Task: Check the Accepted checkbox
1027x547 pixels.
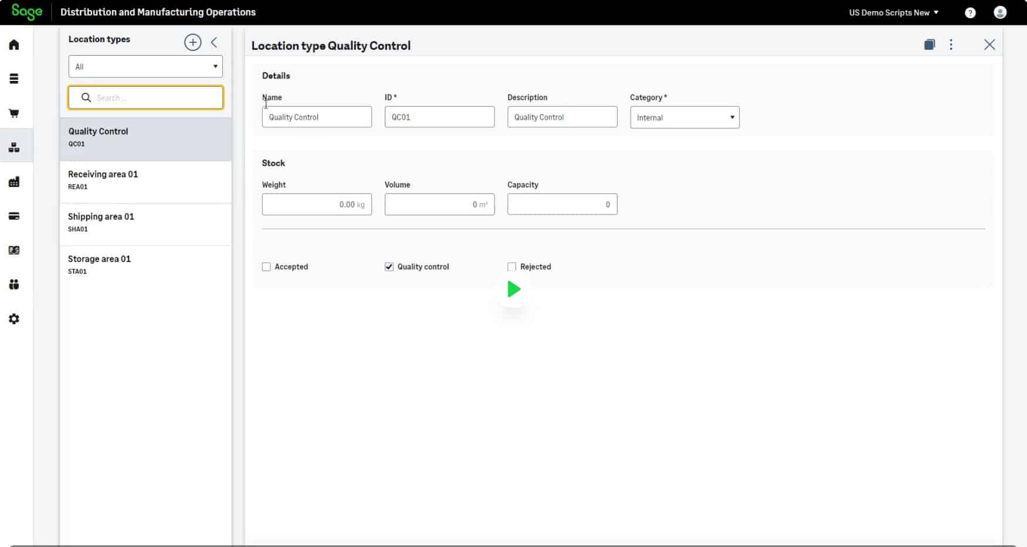Action: (x=266, y=267)
